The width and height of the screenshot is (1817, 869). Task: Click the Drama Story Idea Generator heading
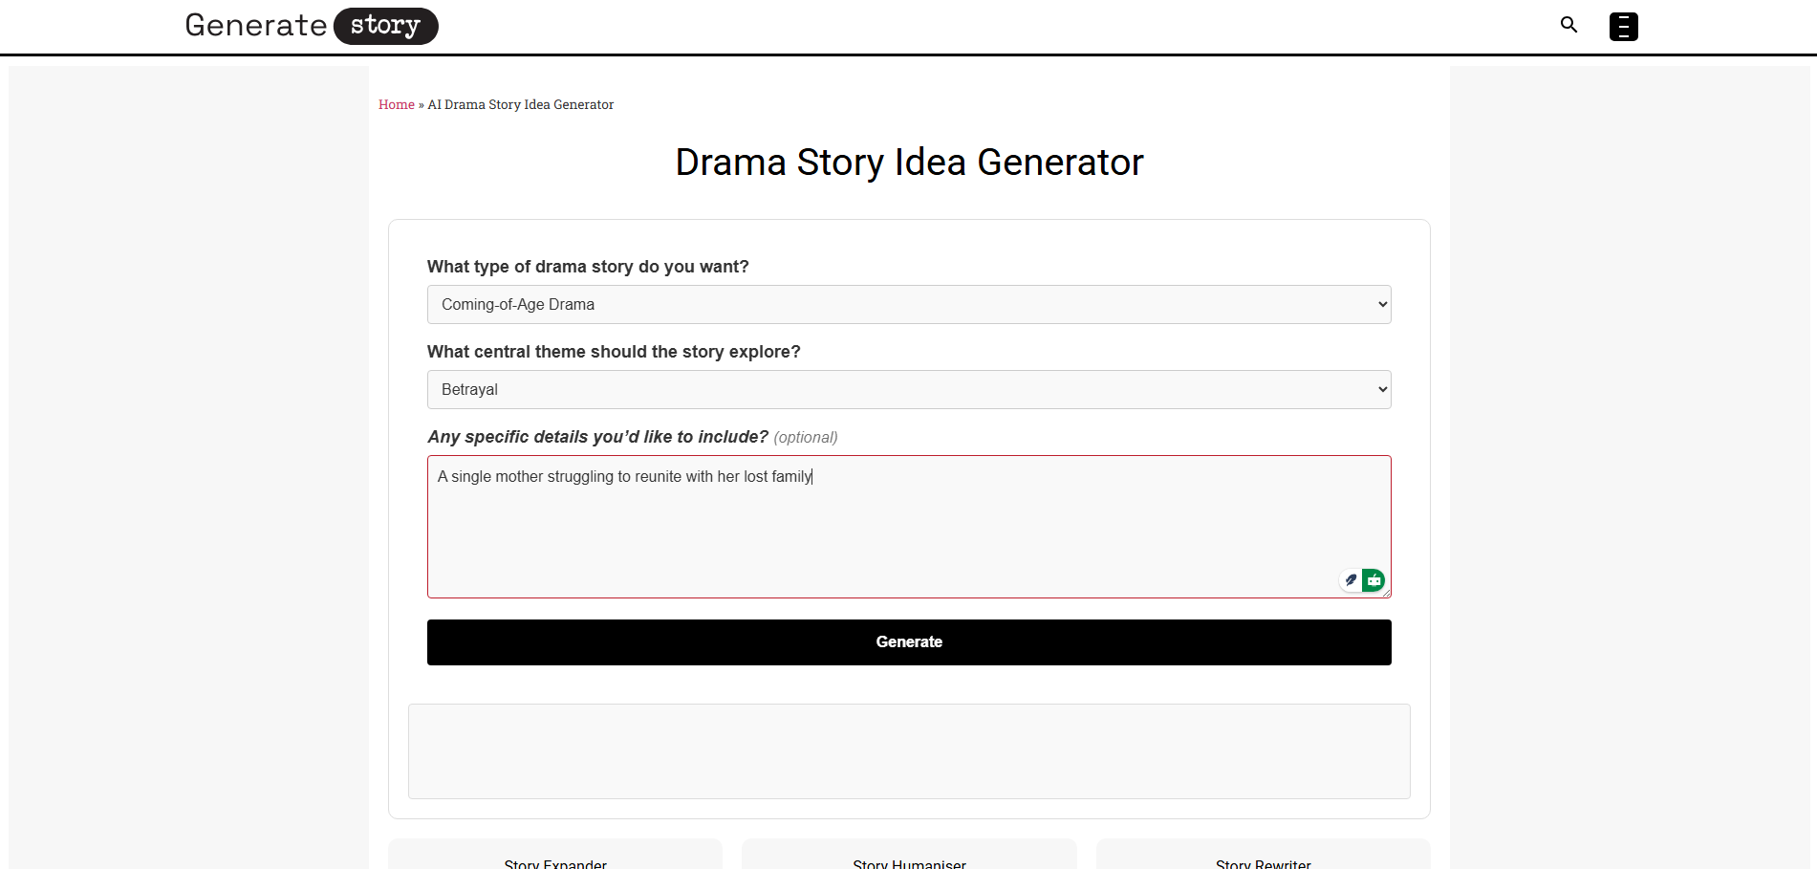pyautogui.click(x=908, y=163)
